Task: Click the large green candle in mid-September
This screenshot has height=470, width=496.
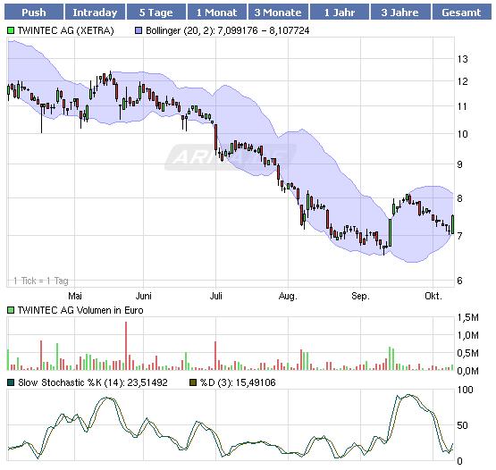Action: (390, 233)
